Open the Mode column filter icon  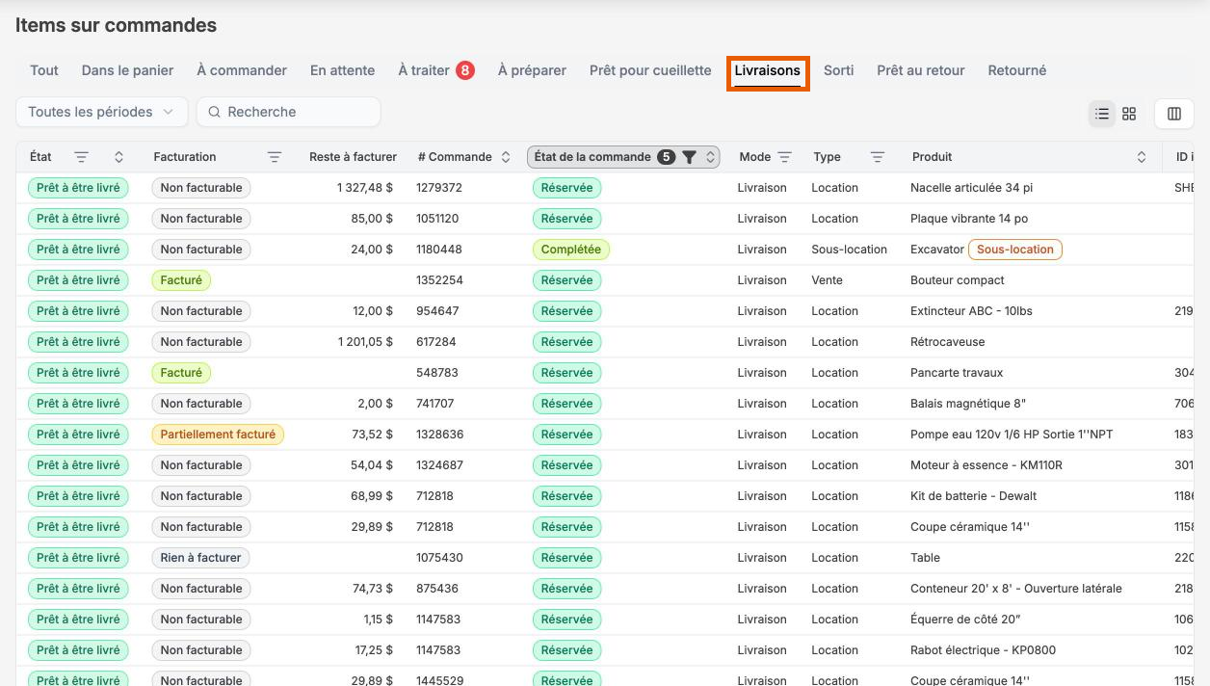[784, 157]
